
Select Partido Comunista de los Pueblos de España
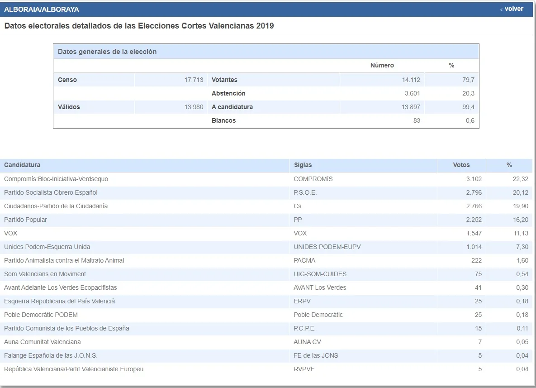click(x=66, y=329)
